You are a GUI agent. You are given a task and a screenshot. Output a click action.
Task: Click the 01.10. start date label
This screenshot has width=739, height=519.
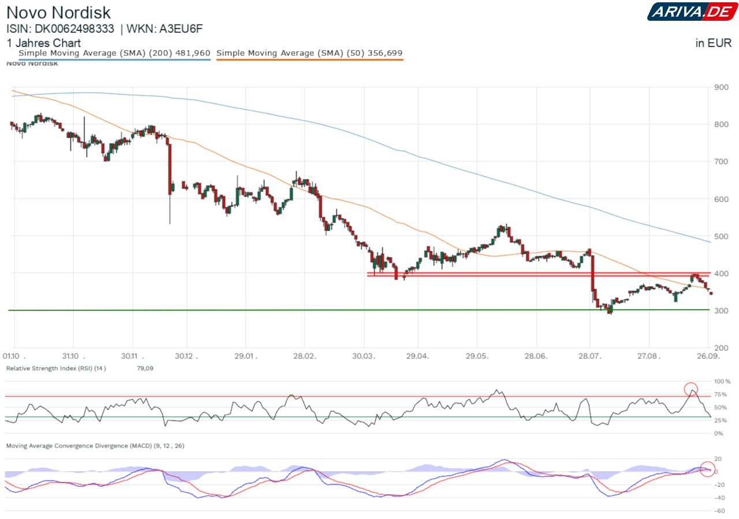[x=14, y=356]
